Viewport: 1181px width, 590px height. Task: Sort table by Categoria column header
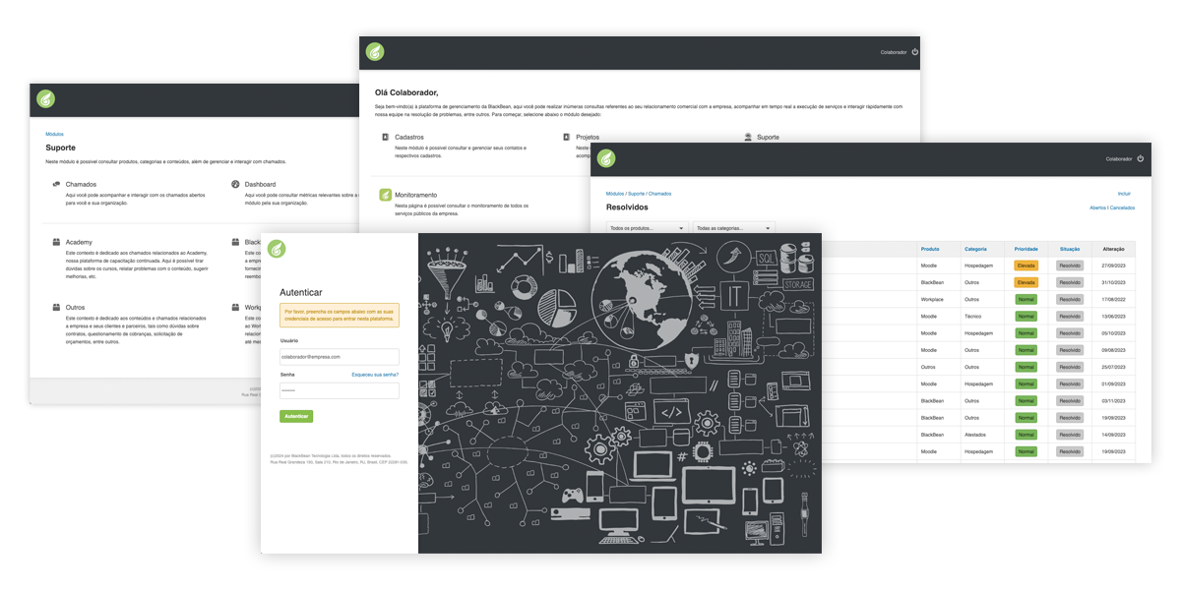click(x=975, y=249)
